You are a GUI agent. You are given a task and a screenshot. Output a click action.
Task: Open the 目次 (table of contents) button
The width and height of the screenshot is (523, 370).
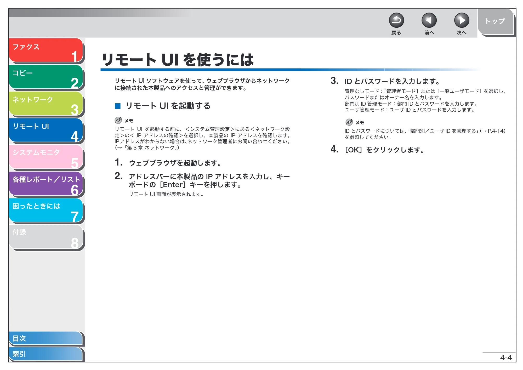point(46,338)
